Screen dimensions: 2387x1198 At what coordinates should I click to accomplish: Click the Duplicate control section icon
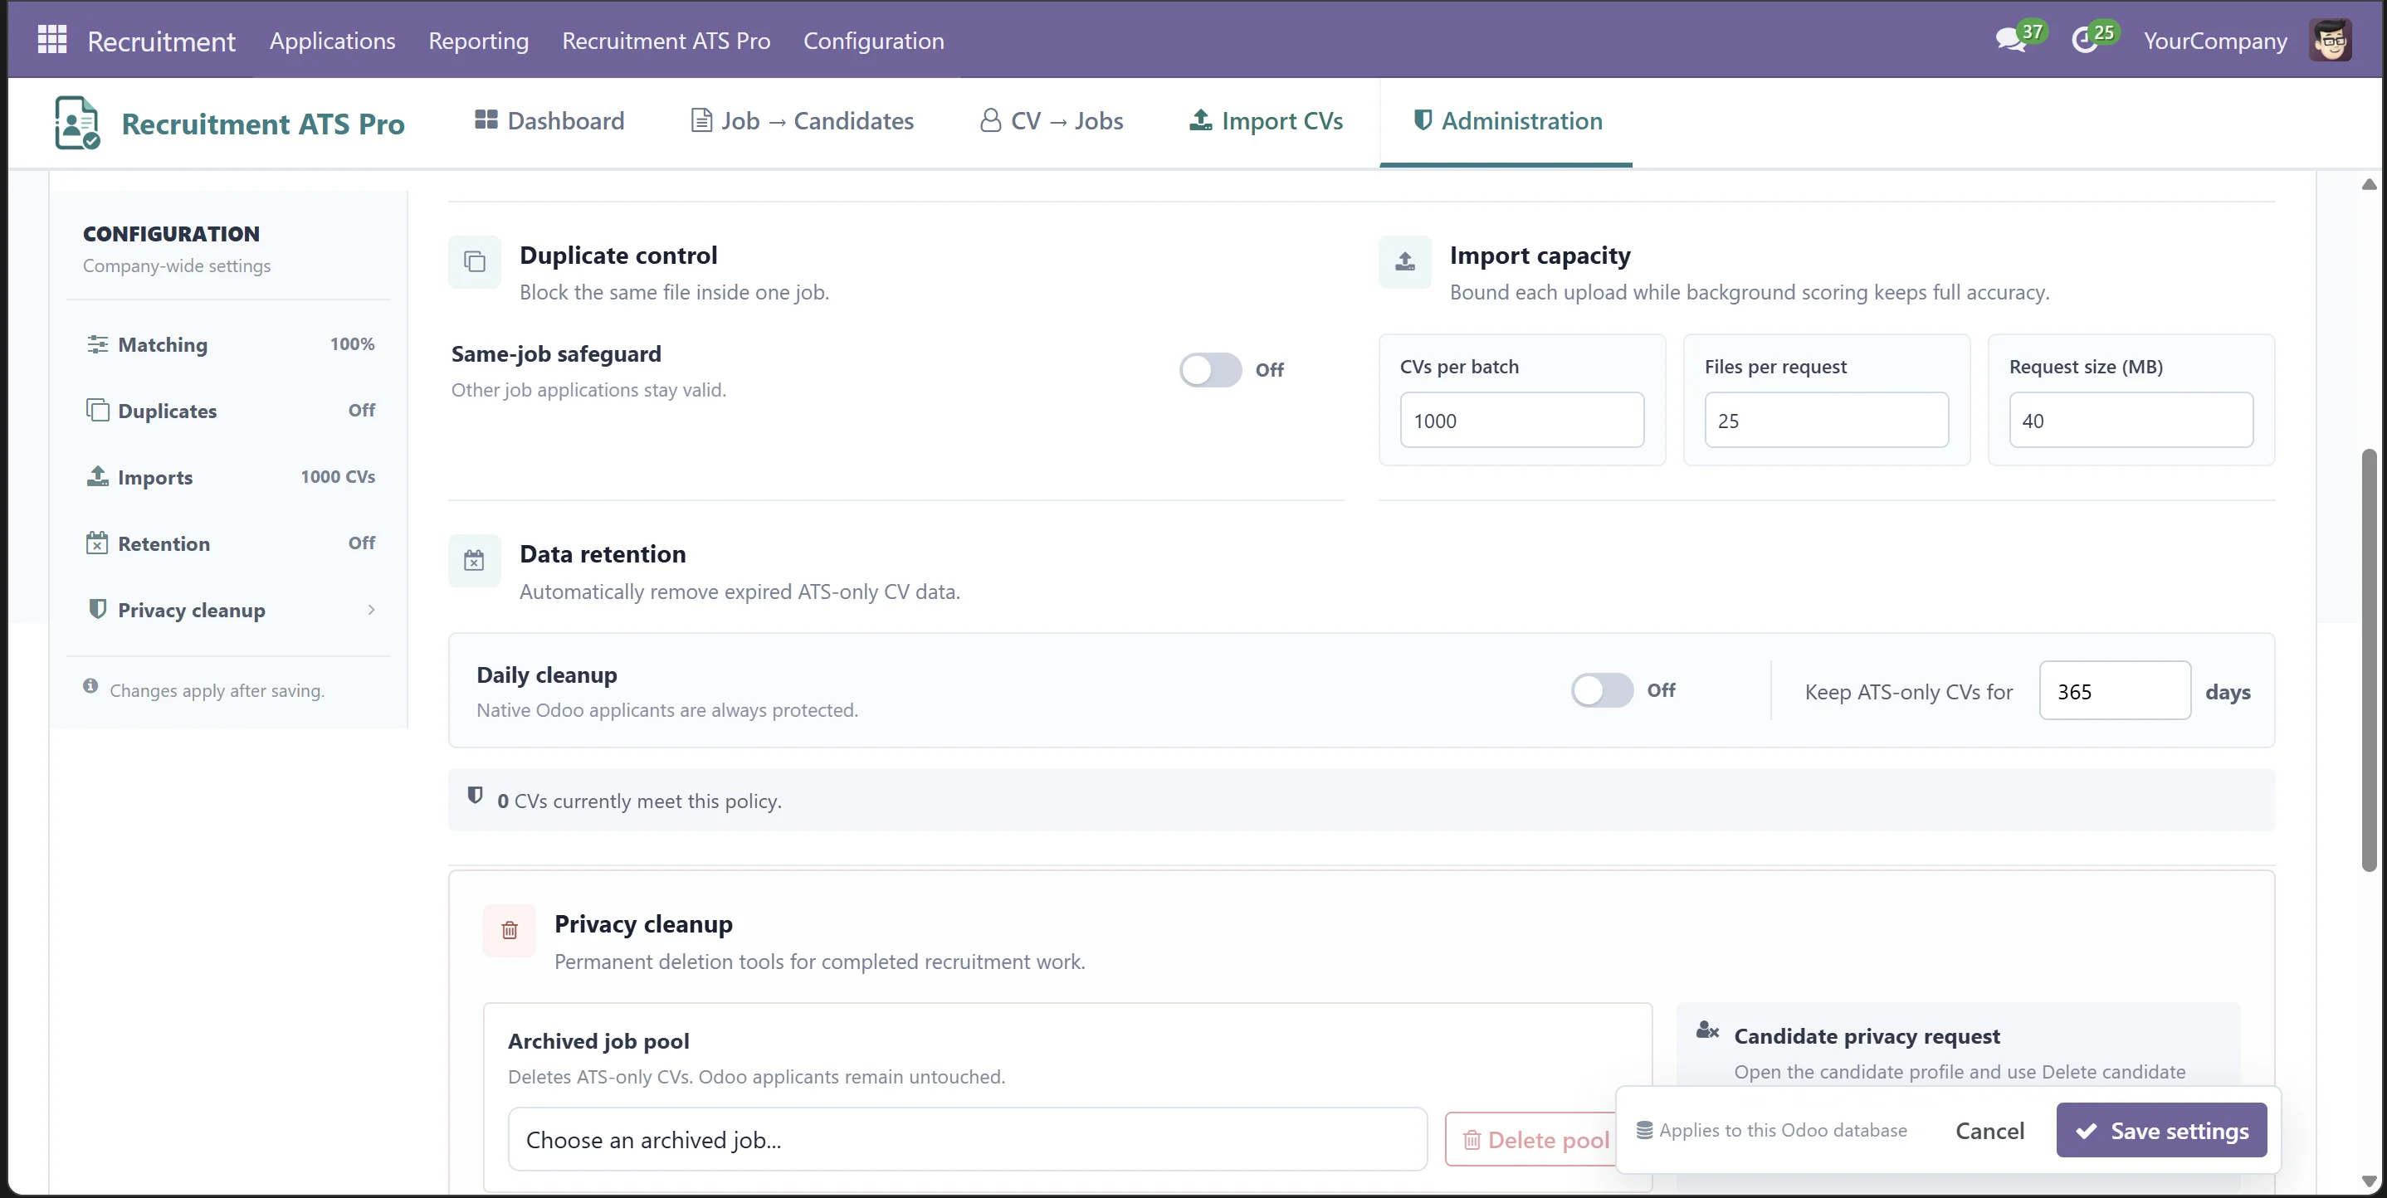475,262
